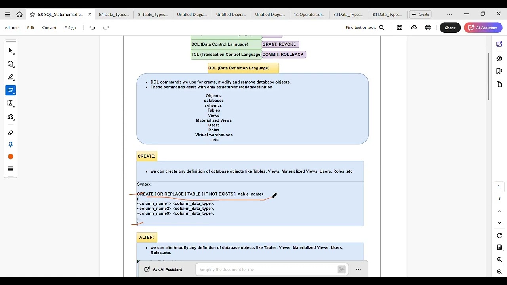Viewport: 507px width, 285px height.
Task: Redo last action
Action: 106,28
